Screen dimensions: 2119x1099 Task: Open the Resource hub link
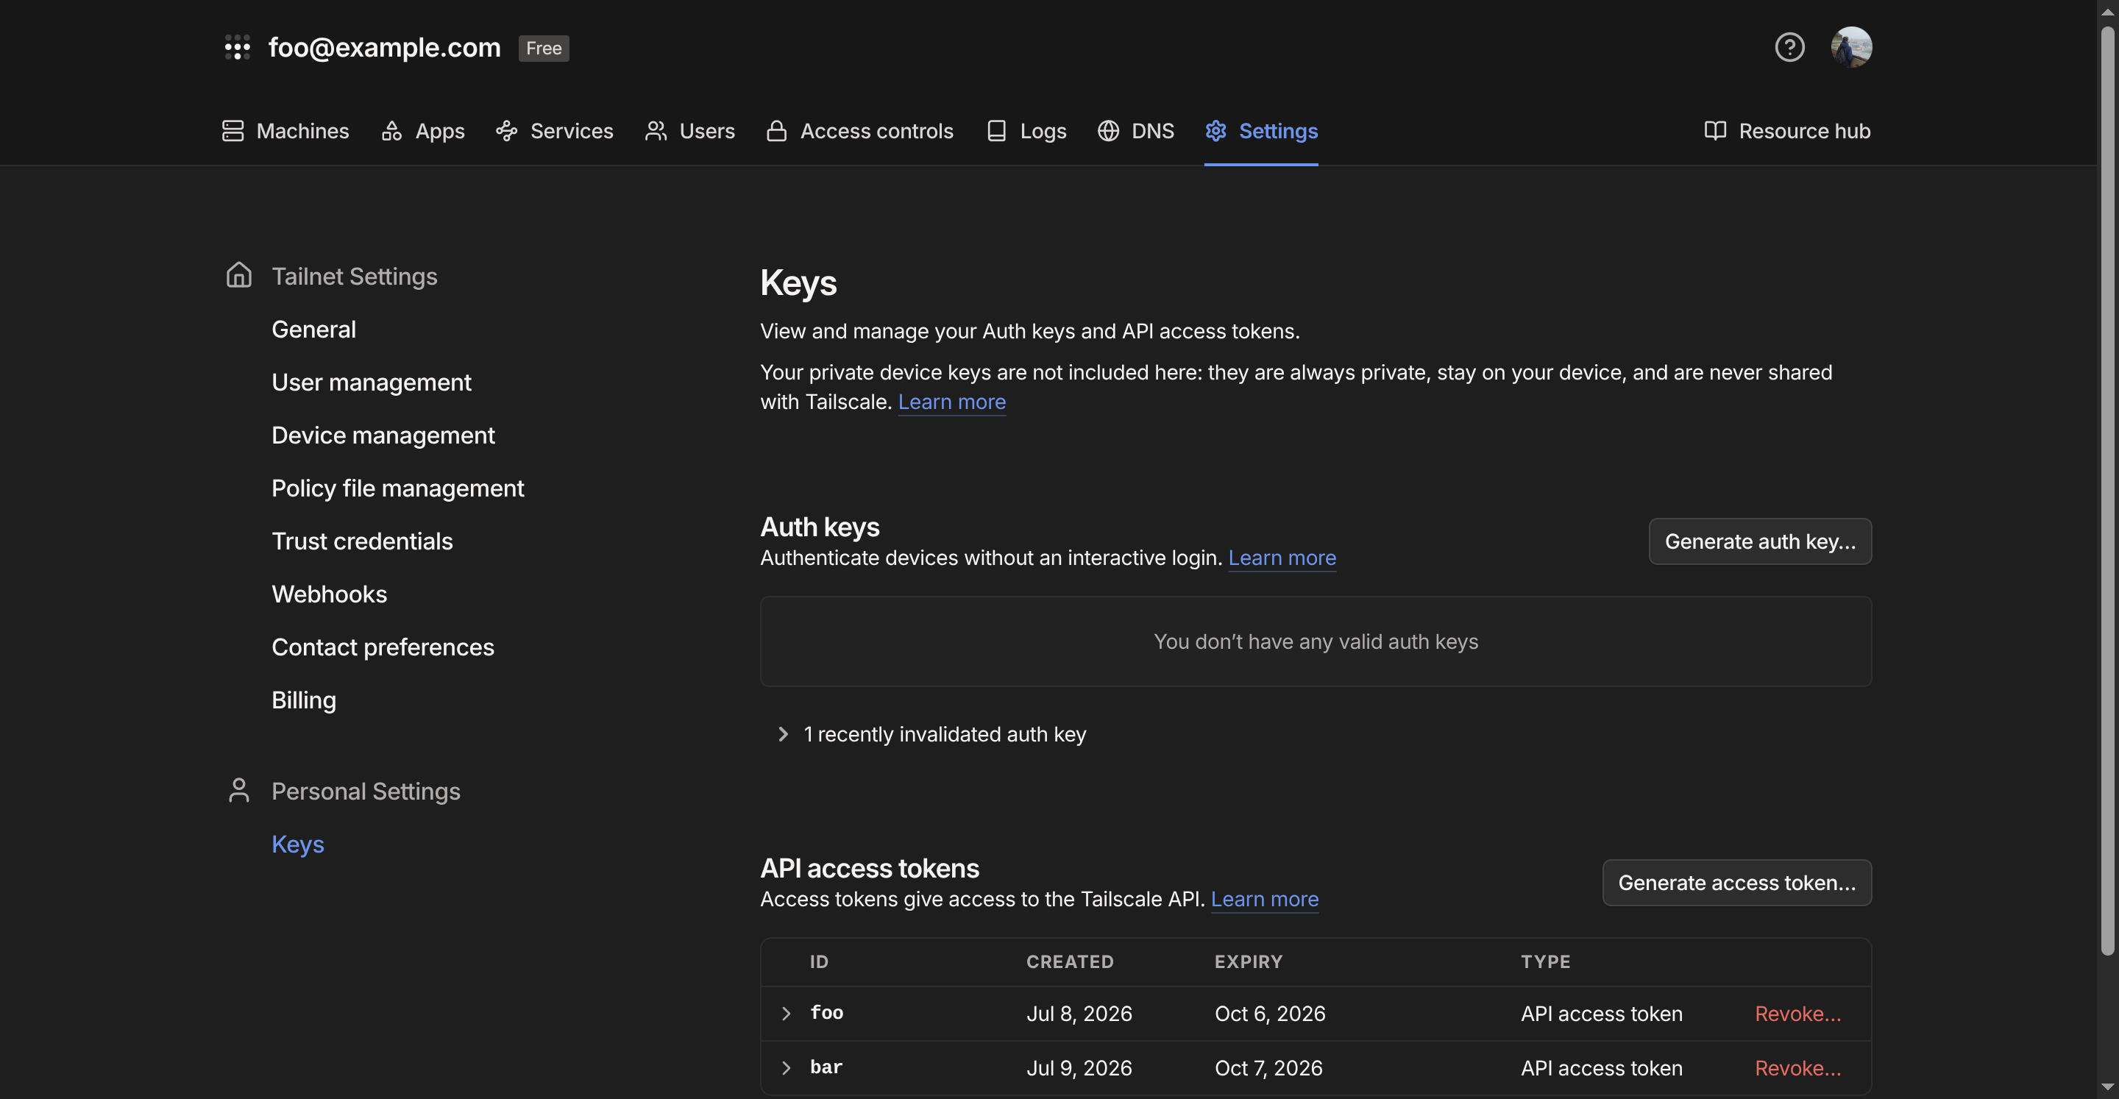pos(1786,131)
